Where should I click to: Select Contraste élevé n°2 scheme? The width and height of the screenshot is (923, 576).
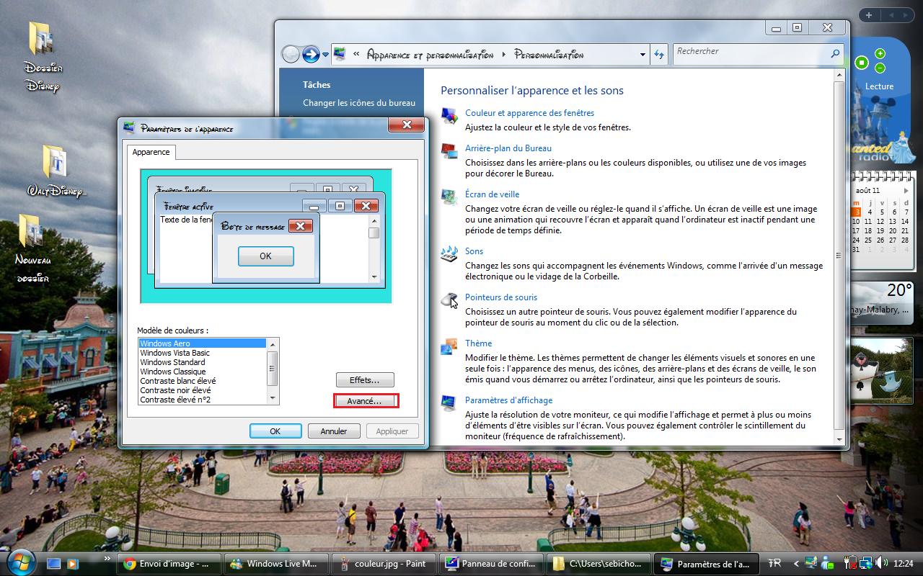point(202,400)
